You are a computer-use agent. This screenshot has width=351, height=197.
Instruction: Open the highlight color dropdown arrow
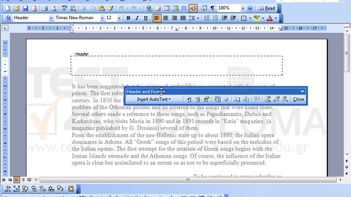263,18
